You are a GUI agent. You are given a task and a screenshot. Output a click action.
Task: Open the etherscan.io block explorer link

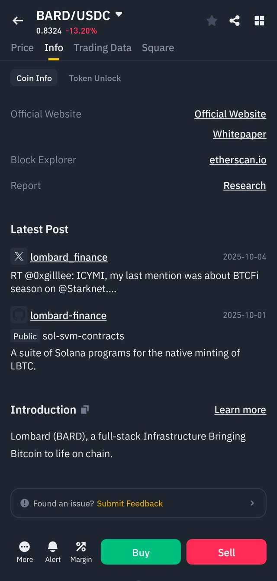(238, 160)
